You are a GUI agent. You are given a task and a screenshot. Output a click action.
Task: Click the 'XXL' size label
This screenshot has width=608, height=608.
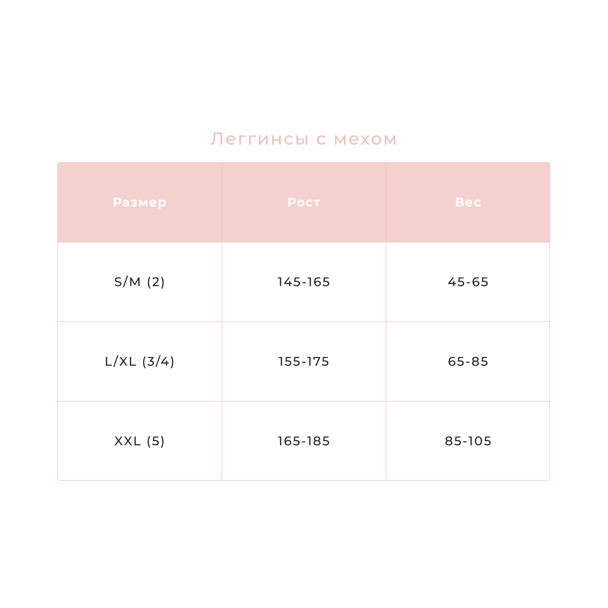(127, 441)
